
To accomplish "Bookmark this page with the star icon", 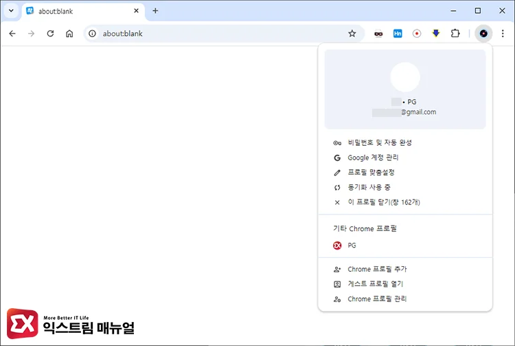I will point(352,34).
